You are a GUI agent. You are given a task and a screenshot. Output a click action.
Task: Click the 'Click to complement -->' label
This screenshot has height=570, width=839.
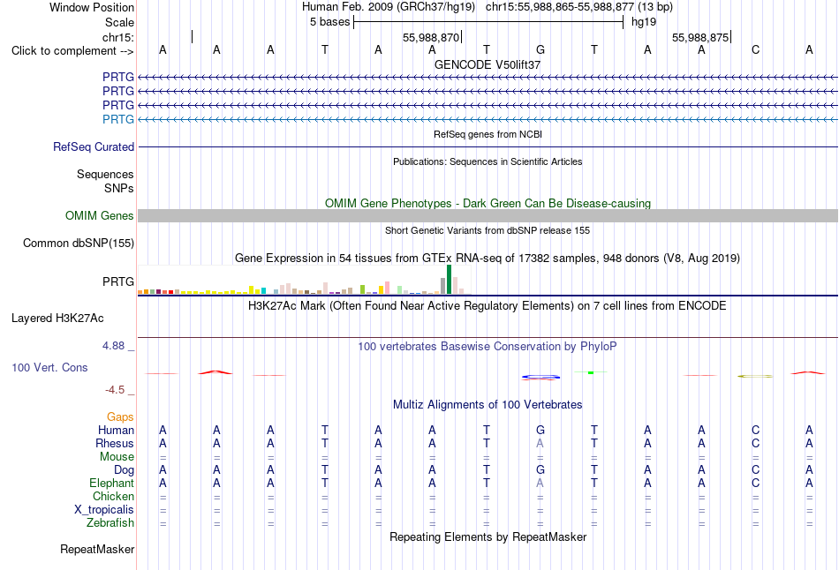point(72,51)
